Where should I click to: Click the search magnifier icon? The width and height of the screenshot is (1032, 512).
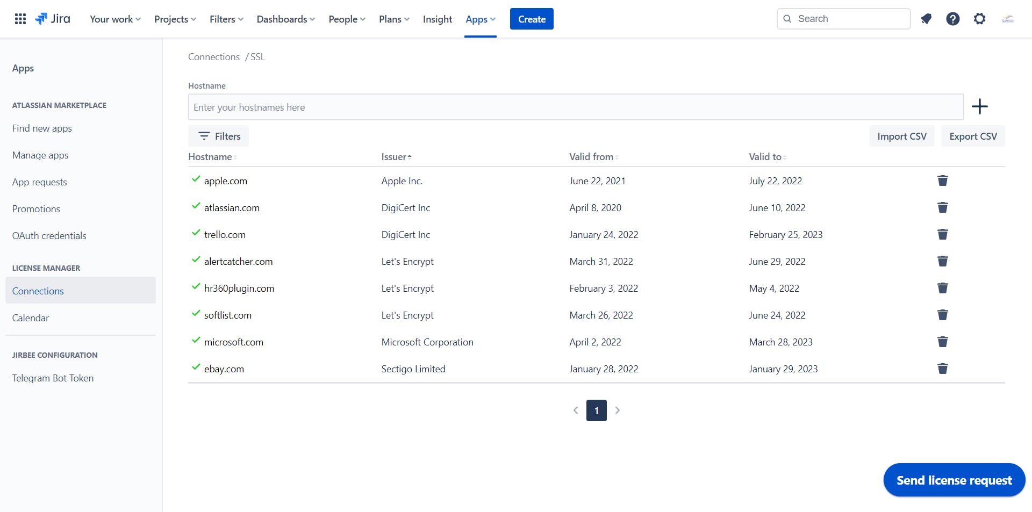[x=787, y=19]
